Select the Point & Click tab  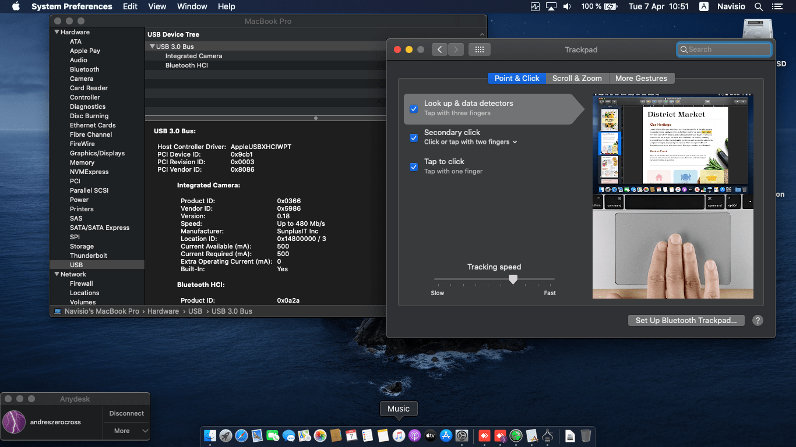(x=517, y=78)
